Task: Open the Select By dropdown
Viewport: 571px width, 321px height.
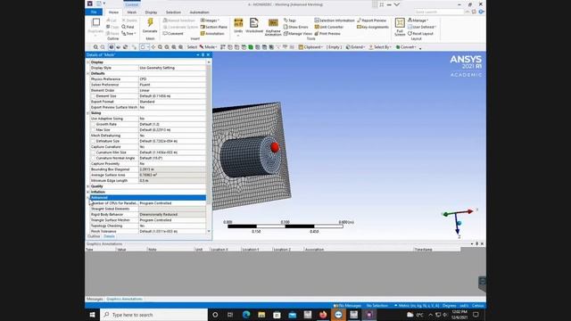Action: 380,47
